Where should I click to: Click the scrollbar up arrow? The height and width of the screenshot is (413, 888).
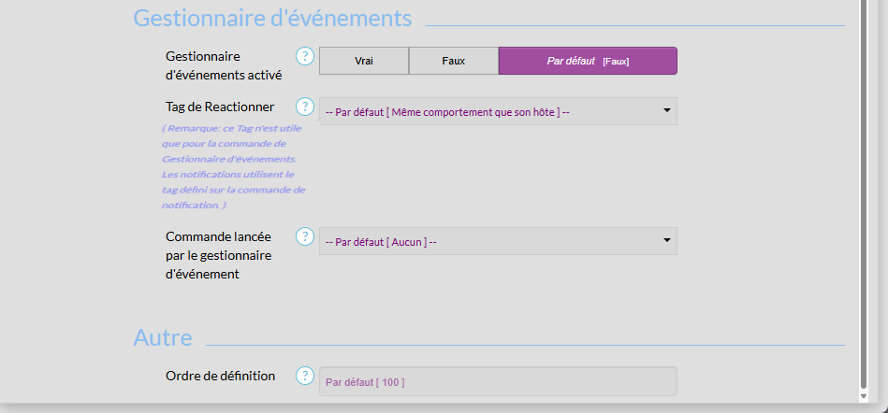tap(864, 6)
